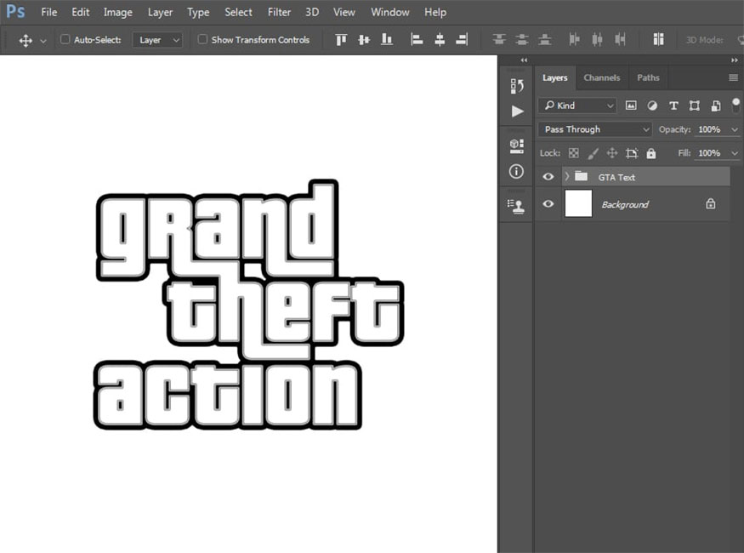
Task: Open the Filter menu
Action: pyautogui.click(x=279, y=12)
